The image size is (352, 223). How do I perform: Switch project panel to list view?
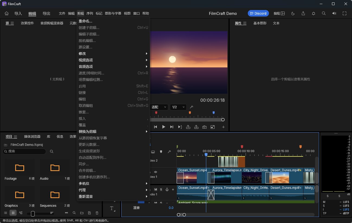point(6,213)
